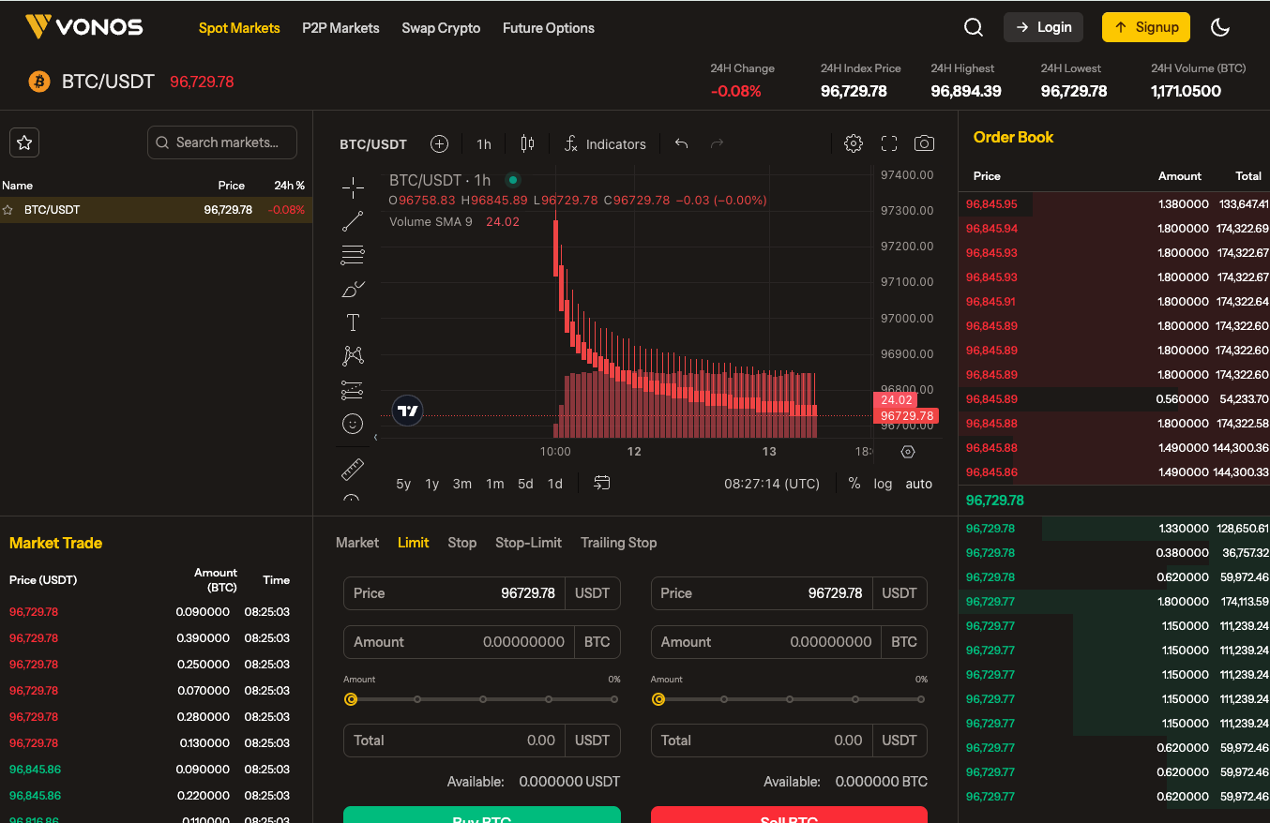Click the TradingView logo on chart
Image resolution: width=1270 pixels, height=823 pixels.
pos(407,411)
